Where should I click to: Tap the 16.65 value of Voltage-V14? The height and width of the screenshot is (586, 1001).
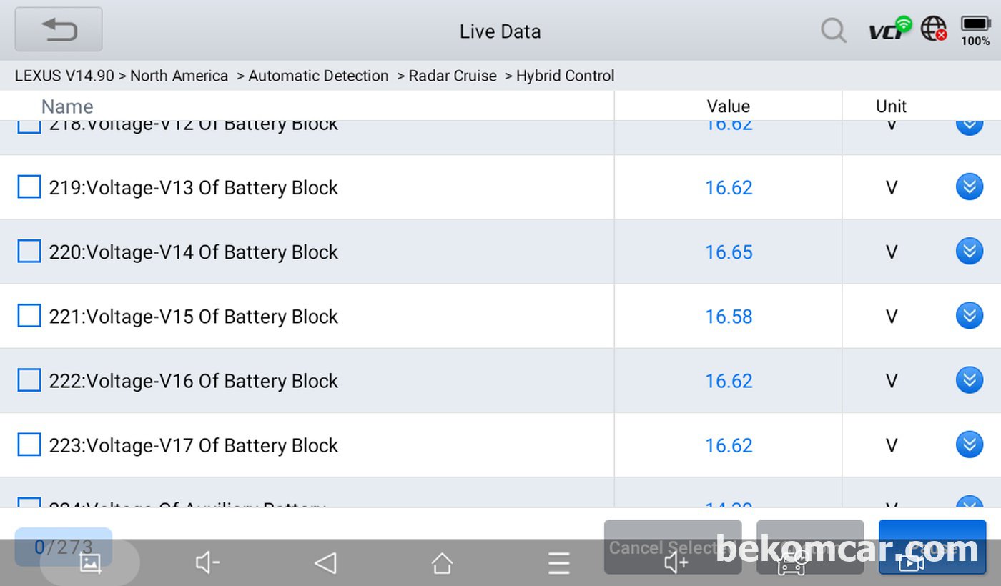point(729,252)
